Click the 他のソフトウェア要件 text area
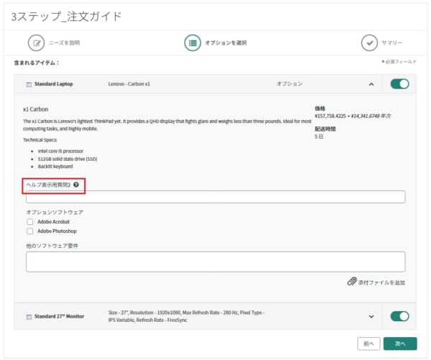This screenshot has height=360, width=431. click(215, 262)
